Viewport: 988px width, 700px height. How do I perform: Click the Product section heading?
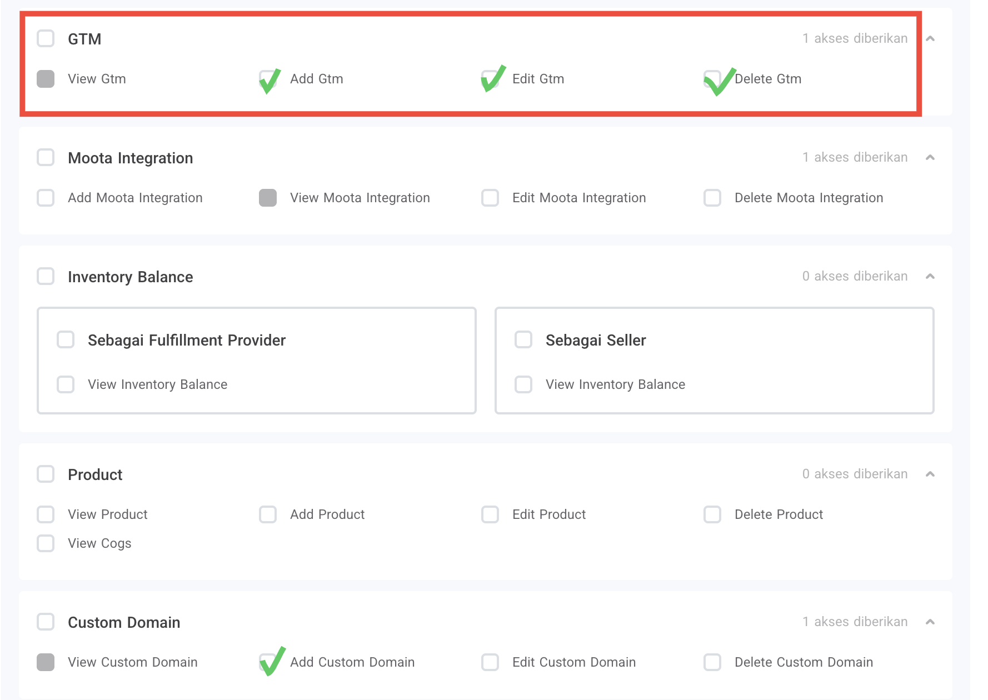pos(95,475)
